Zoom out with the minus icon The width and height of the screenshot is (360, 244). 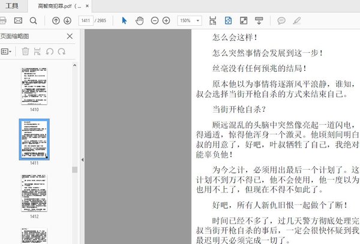[155, 20]
